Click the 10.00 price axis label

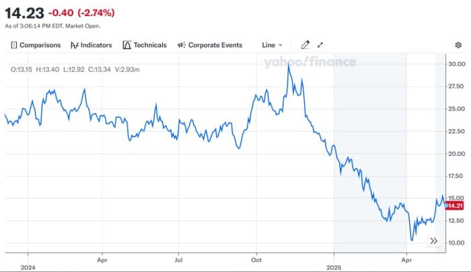(456, 242)
